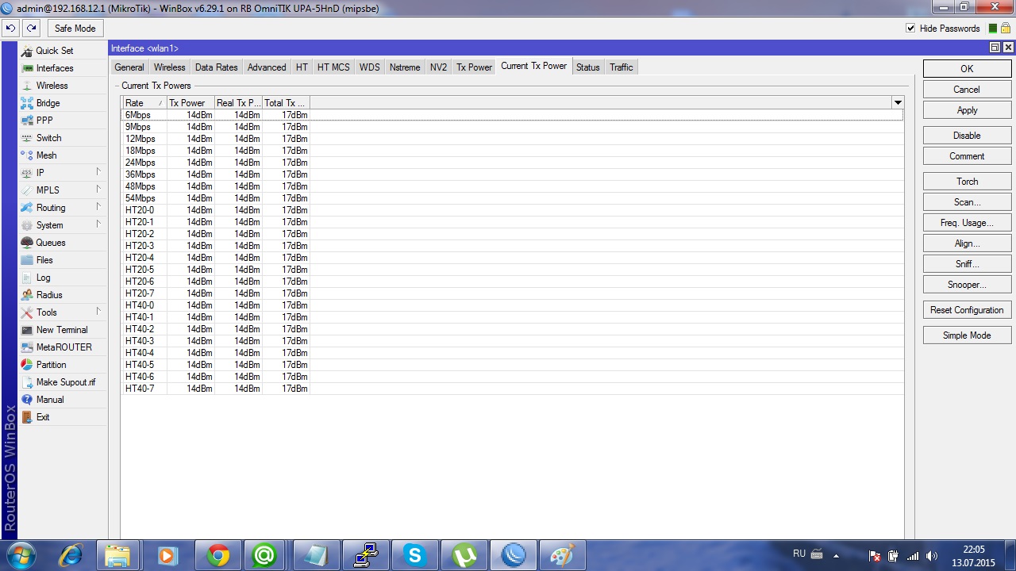Image resolution: width=1016 pixels, height=571 pixels.
Task: Click the Apply button
Action: [967, 110]
